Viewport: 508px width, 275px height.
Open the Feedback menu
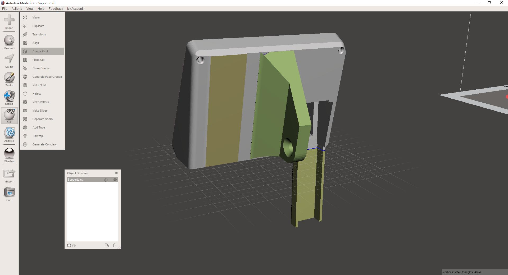point(56,9)
